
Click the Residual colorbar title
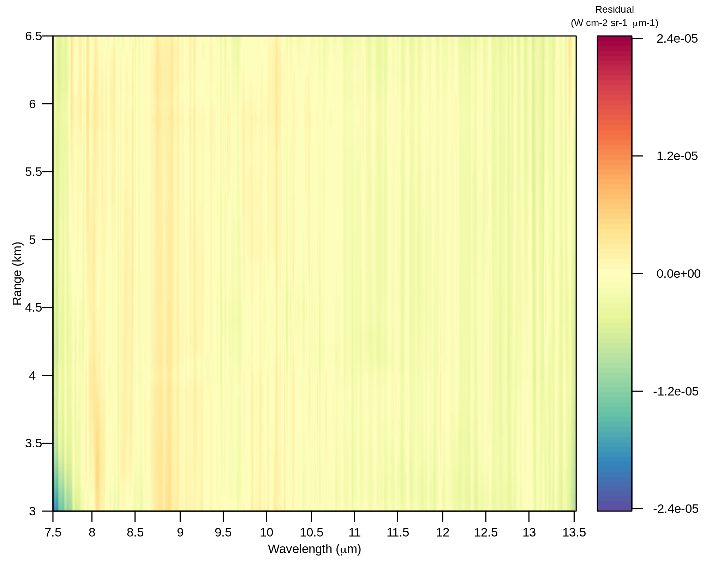click(x=614, y=10)
